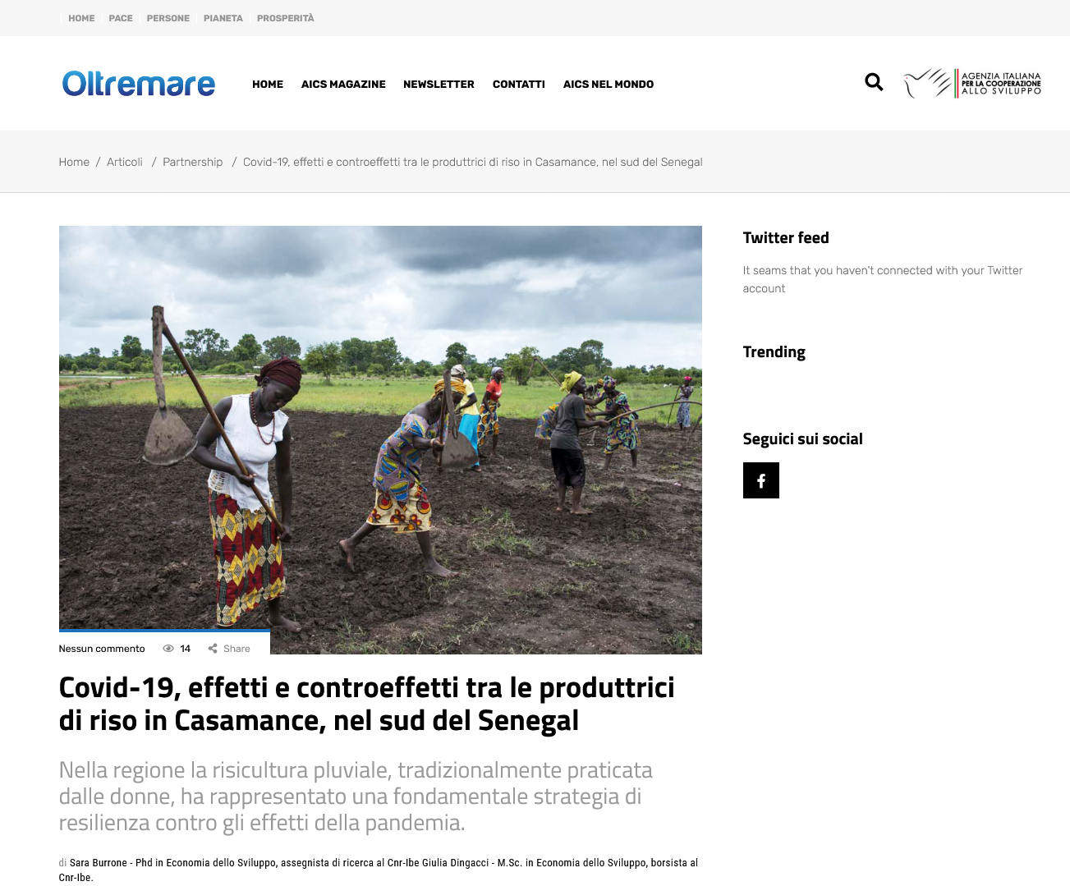Go to Contatti in main navigation
The height and width of the screenshot is (886, 1070).
coord(519,85)
